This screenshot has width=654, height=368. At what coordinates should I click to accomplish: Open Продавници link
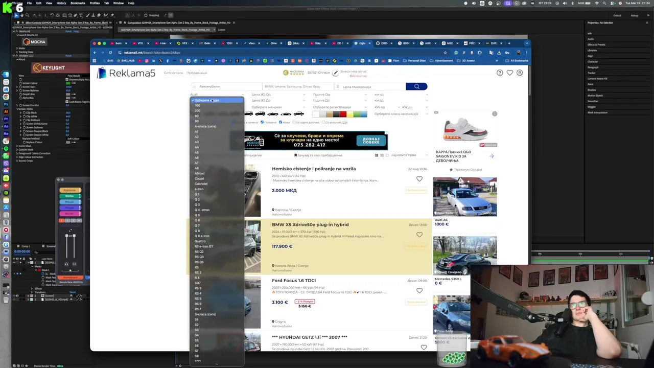197,73
